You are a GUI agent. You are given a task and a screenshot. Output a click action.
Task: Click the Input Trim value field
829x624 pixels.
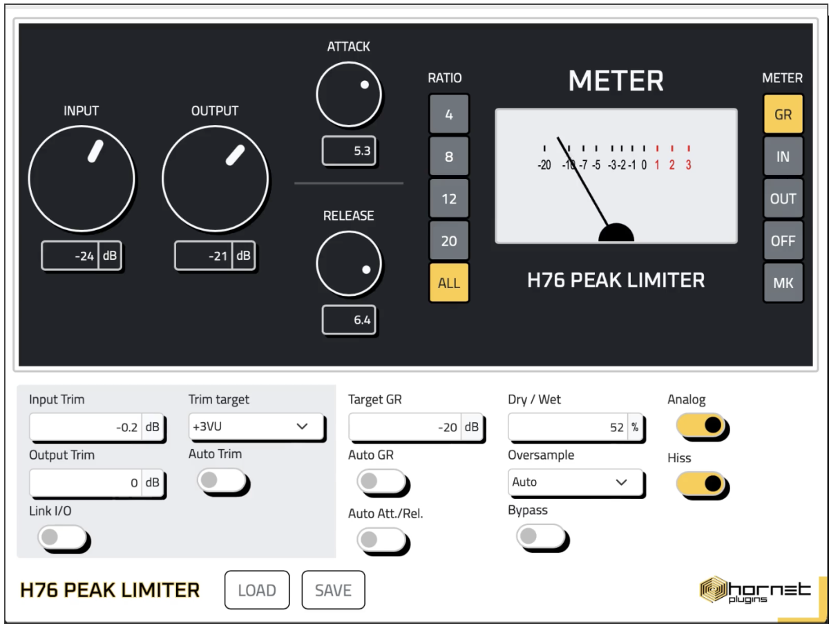(x=97, y=428)
